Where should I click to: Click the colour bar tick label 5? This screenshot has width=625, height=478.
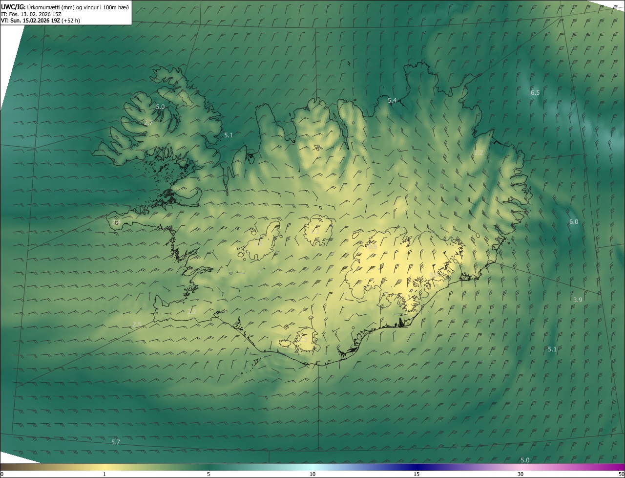[x=208, y=474]
